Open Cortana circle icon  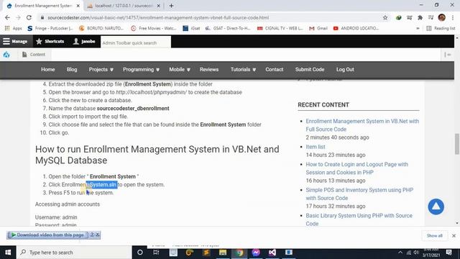[140, 253]
